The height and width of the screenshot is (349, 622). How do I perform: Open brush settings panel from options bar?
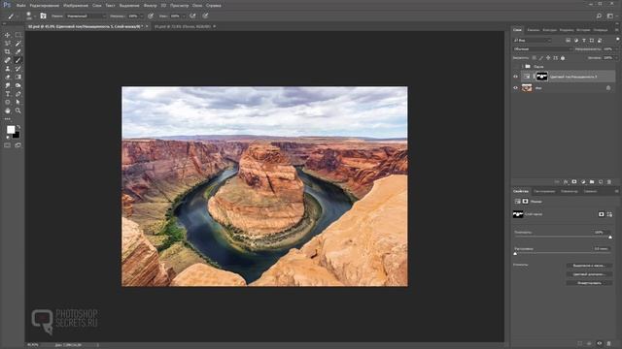(43, 16)
